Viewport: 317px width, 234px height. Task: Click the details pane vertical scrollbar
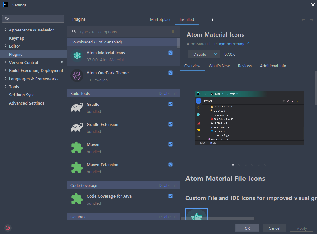[x=316, y=88]
